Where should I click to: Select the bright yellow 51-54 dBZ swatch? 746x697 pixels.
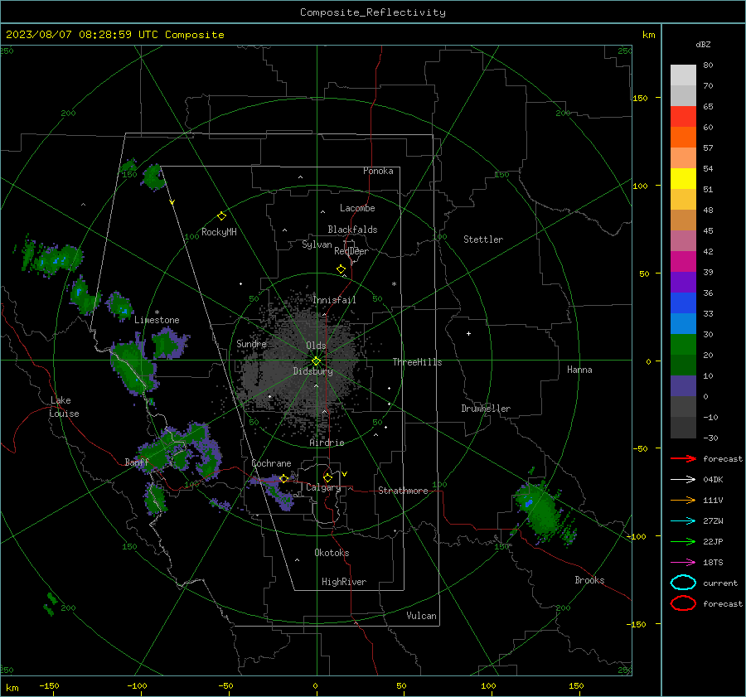click(x=683, y=179)
